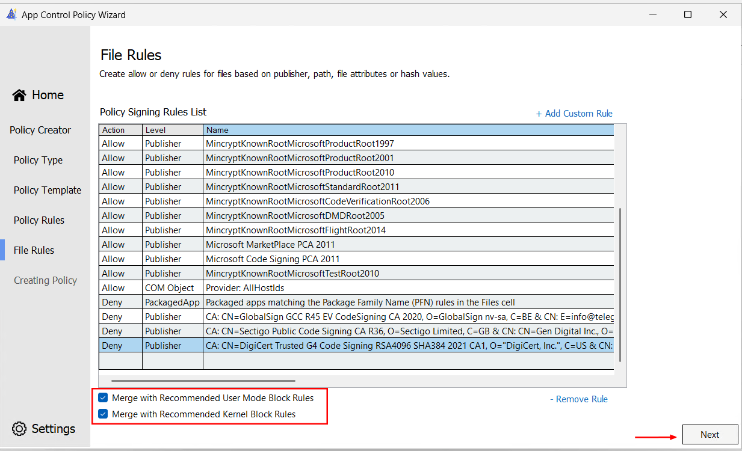Toggle Merge with Recommended User Mode Block Rules

103,397
